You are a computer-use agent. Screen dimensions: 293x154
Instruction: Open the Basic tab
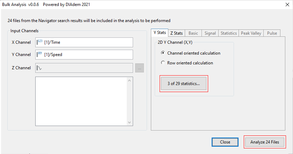pyautogui.click(x=193, y=33)
